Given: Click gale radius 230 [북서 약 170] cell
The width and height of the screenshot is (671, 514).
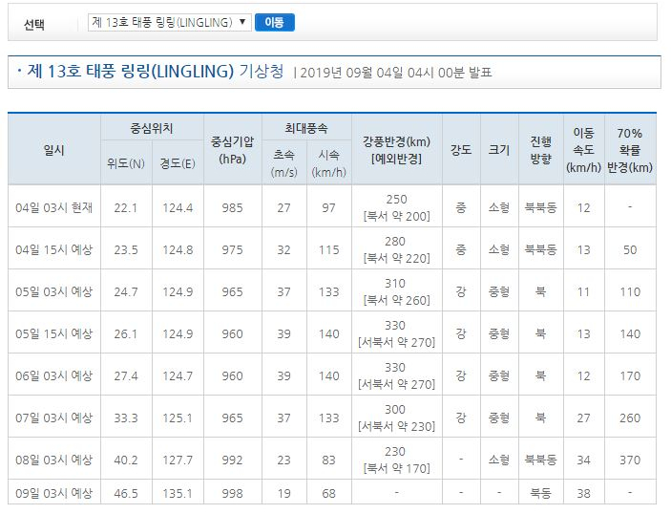Looking at the screenshot, I should pos(397,460).
